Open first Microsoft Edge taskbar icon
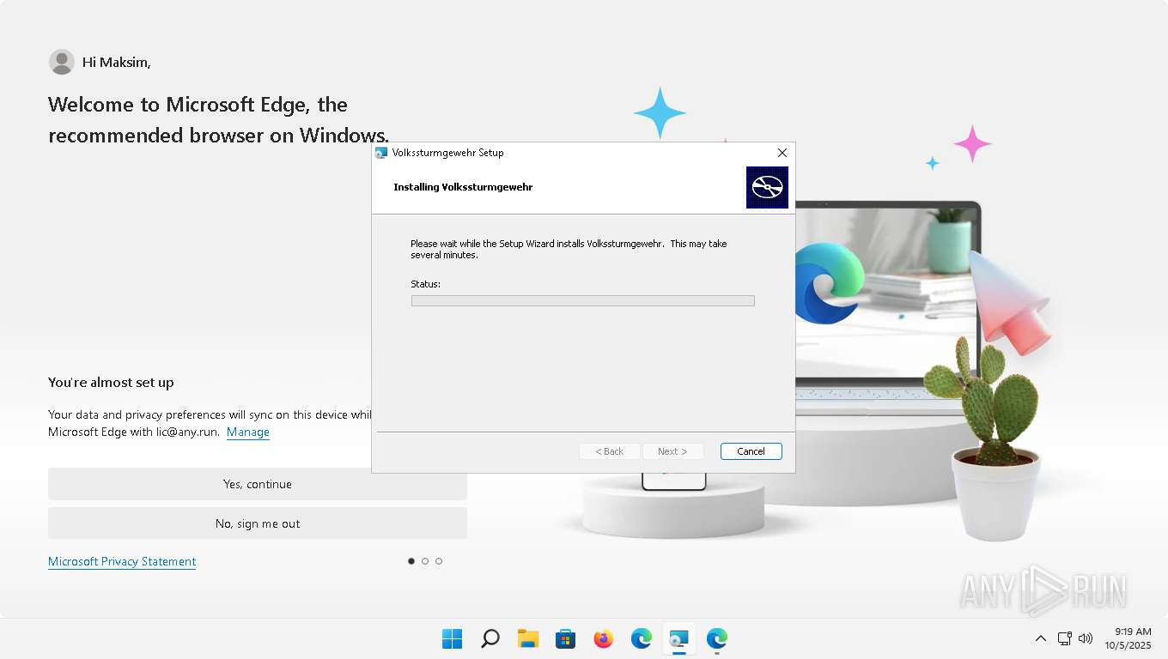The image size is (1168, 659). [642, 638]
